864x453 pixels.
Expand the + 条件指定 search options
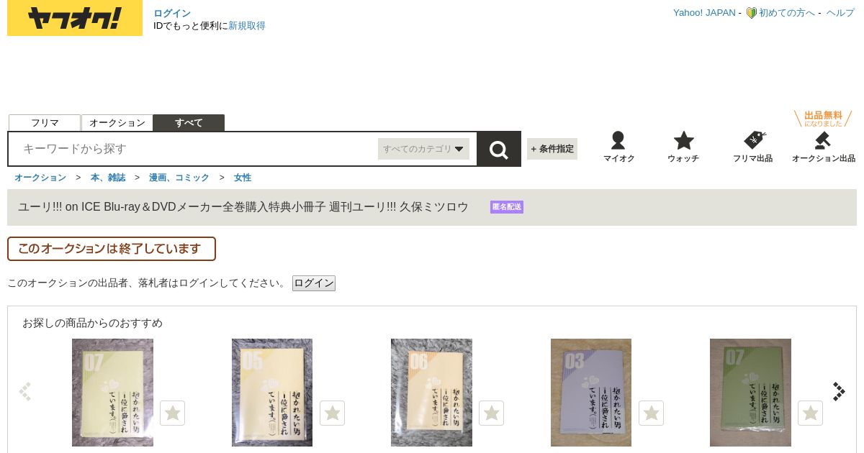(552, 149)
